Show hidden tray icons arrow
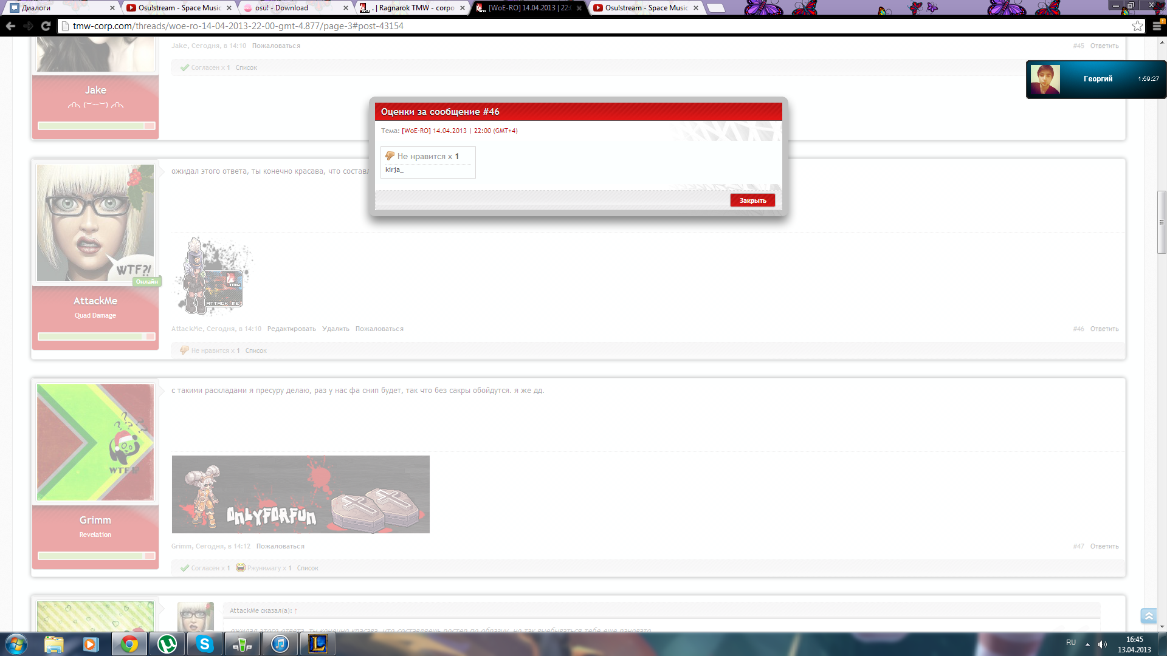 [x=1087, y=644]
